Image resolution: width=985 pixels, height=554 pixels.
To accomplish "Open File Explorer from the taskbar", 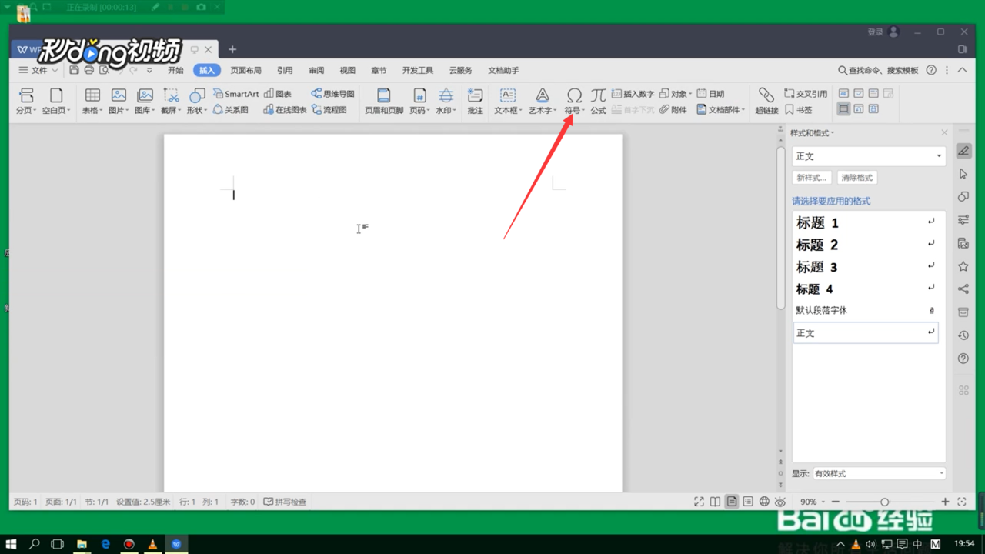I will [x=82, y=544].
